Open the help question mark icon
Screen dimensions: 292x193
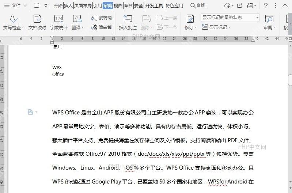click(266, 5)
